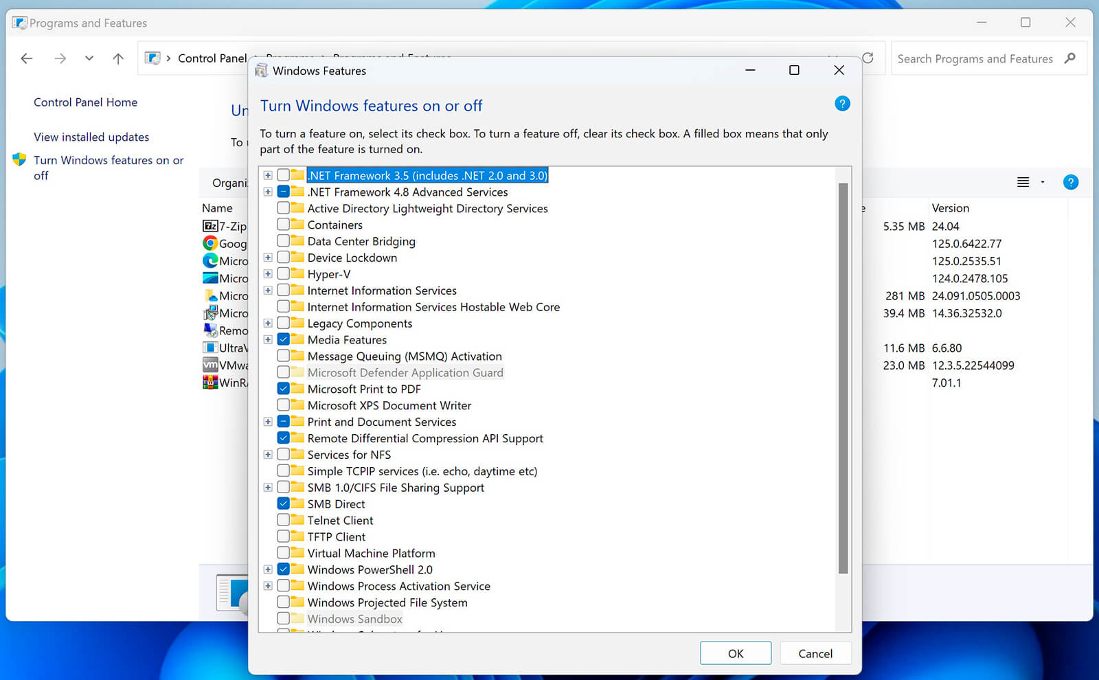Open the view options dropdown arrow

click(1043, 182)
